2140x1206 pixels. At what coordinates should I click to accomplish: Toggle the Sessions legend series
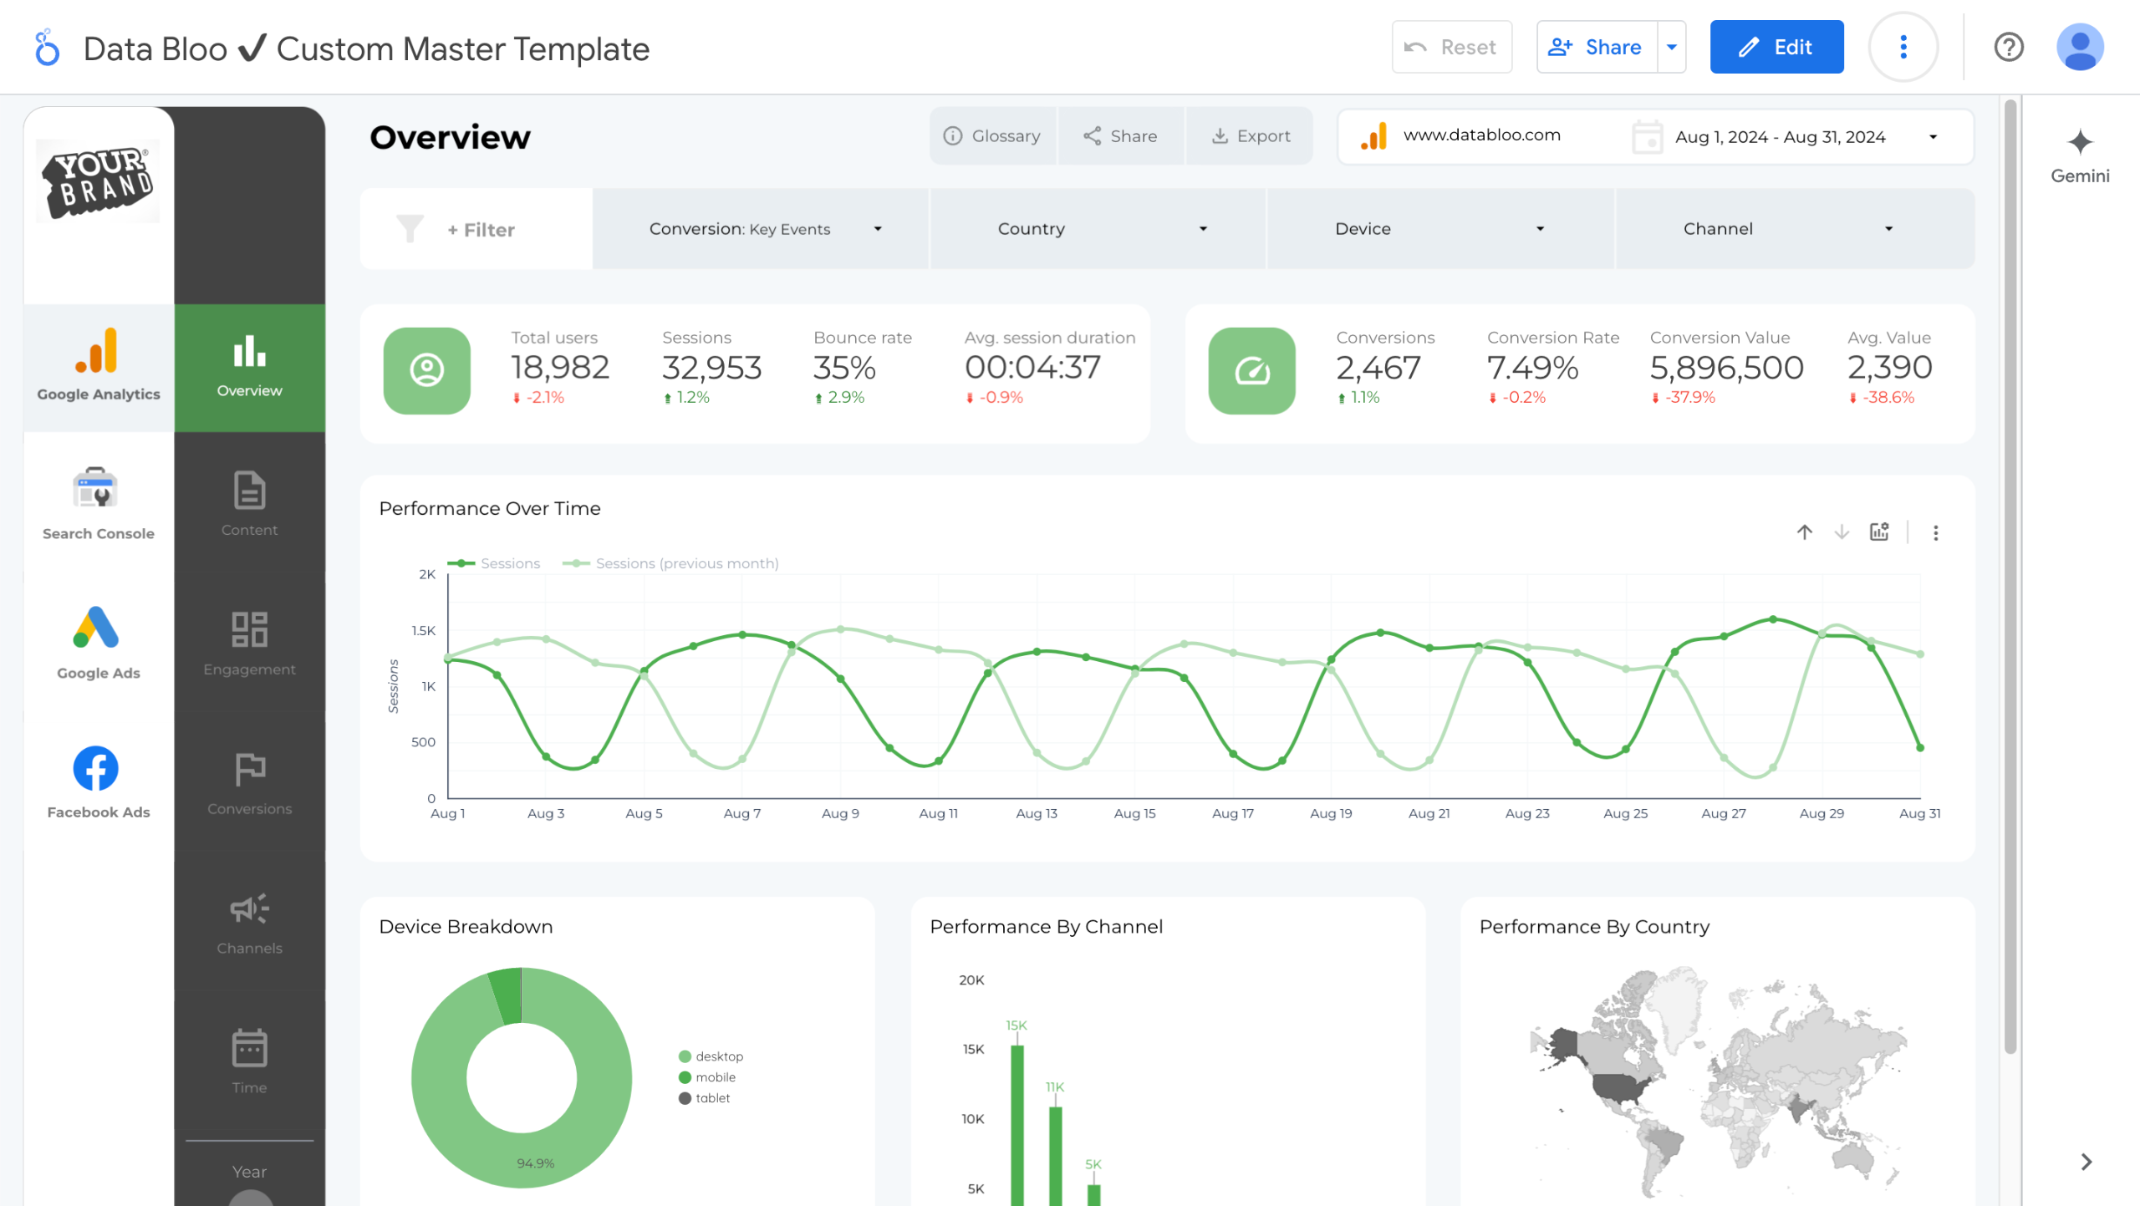(495, 563)
